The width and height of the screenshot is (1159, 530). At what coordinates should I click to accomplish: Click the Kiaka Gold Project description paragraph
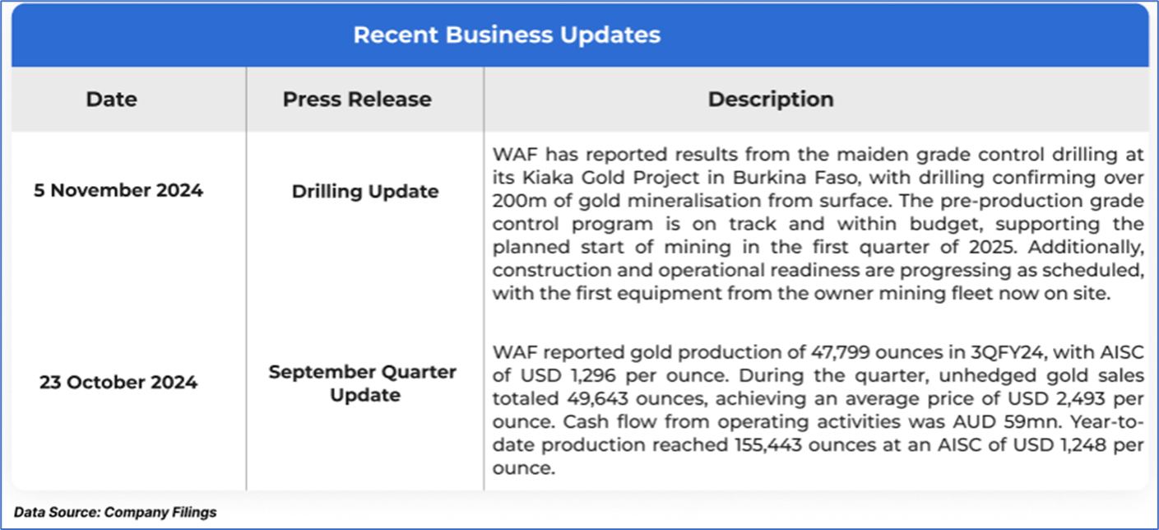[x=818, y=225]
